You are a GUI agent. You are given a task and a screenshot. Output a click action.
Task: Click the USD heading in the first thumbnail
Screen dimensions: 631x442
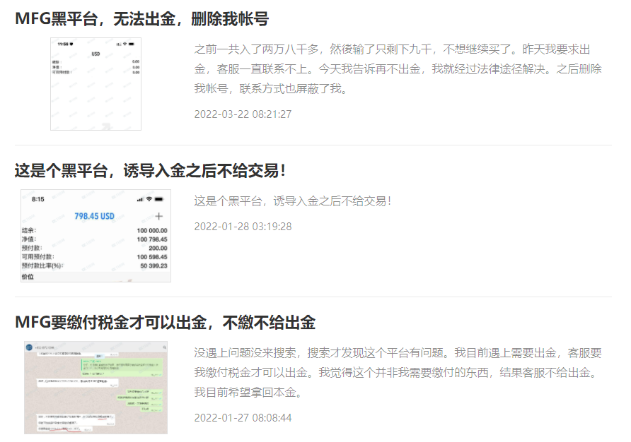(95, 54)
